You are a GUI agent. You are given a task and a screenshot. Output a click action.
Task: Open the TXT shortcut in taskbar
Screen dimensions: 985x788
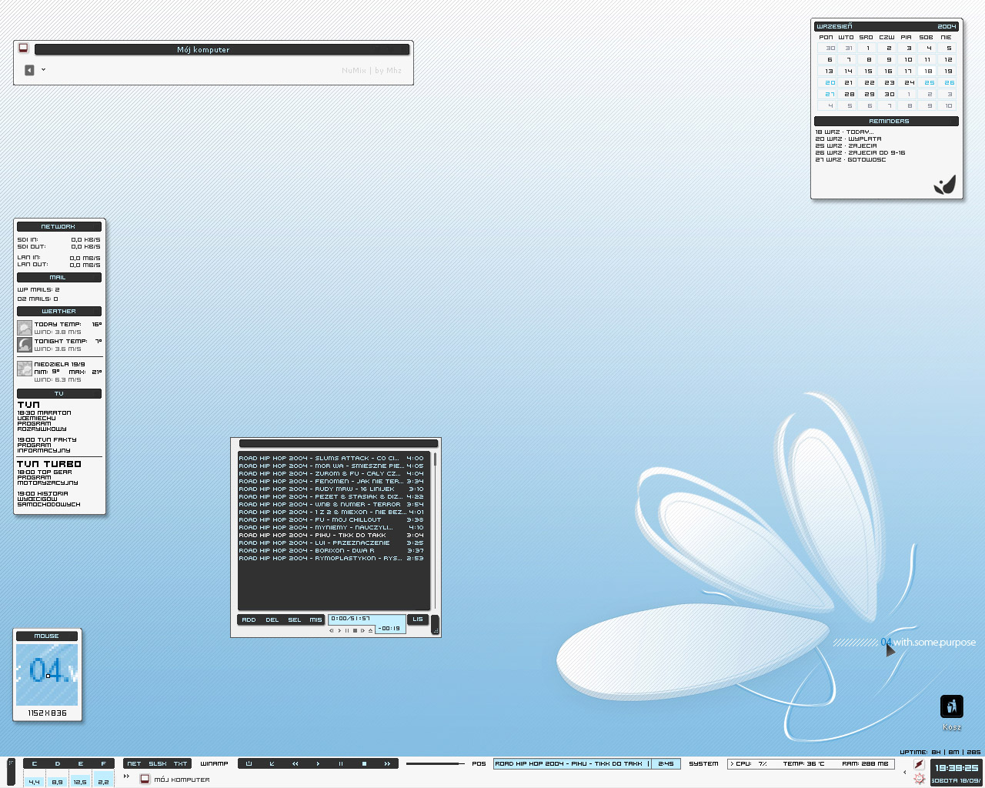click(x=180, y=764)
